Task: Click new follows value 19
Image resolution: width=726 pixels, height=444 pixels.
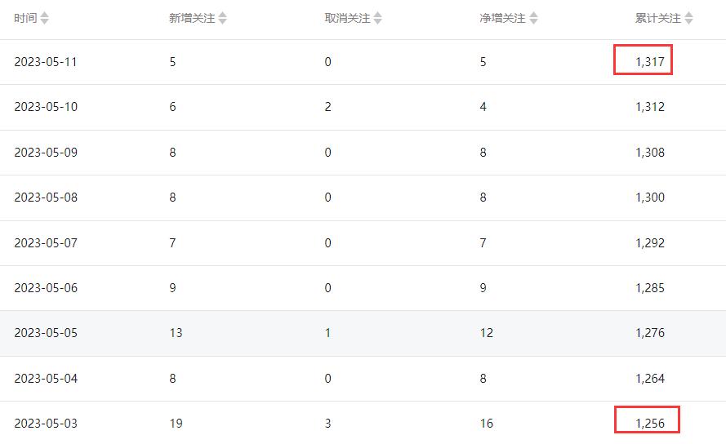Action: pyautogui.click(x=176, y=424)
